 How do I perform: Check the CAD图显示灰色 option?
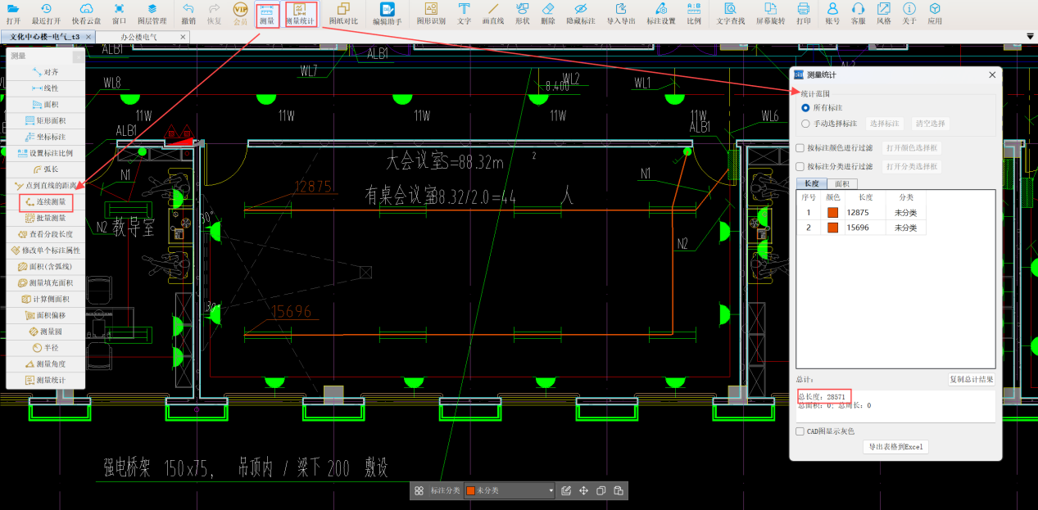click(800, 431)
